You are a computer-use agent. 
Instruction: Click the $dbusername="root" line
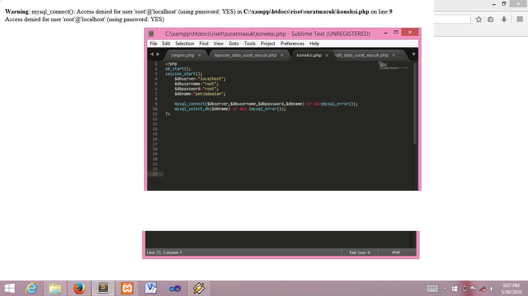pyautogui.click(x=196, y=84)
